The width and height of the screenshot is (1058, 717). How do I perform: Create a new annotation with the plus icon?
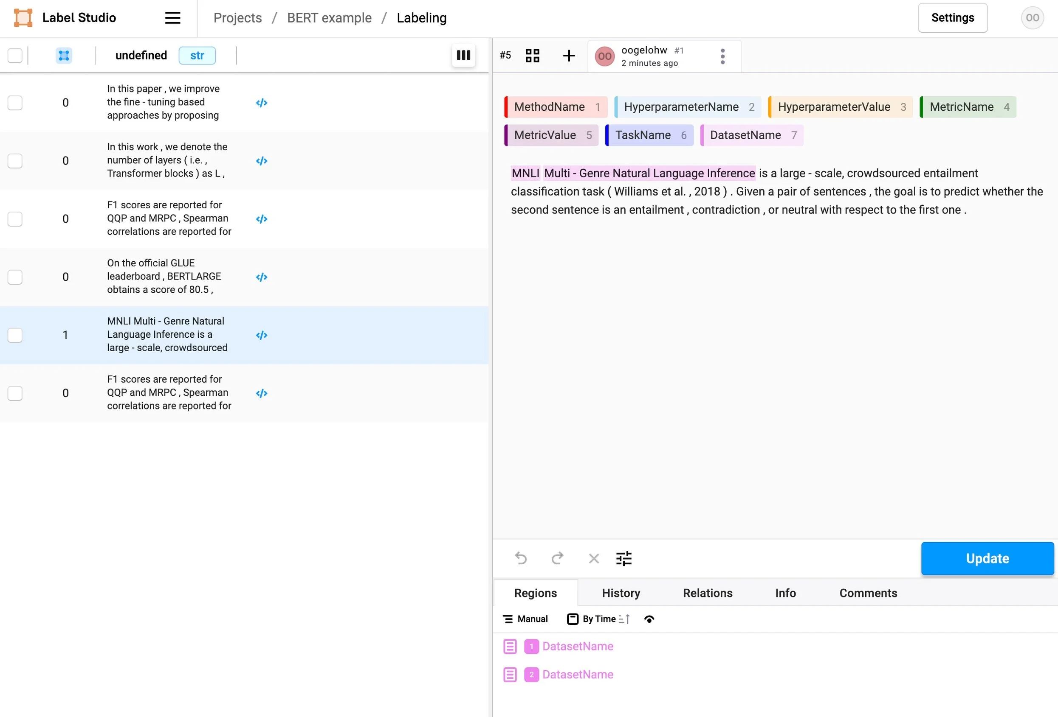click(x=569, y=56)
